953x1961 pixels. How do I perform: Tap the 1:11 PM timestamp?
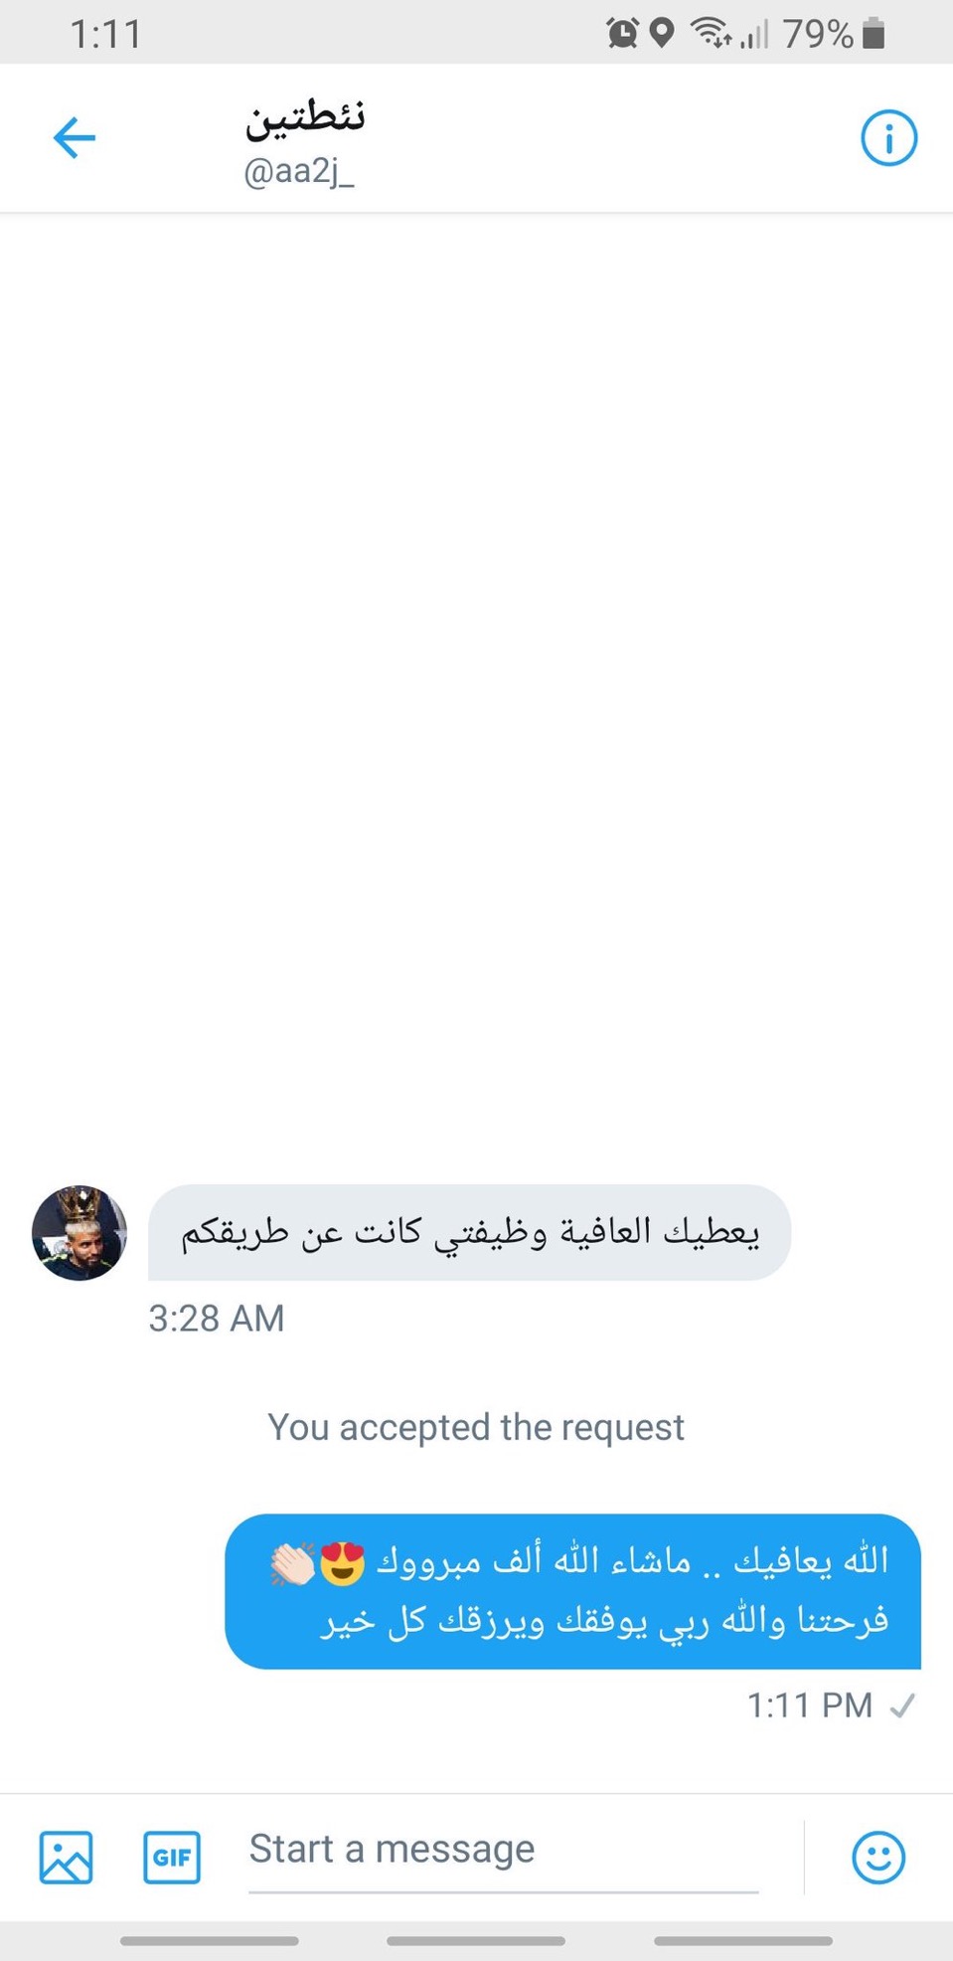[810, 1705]
